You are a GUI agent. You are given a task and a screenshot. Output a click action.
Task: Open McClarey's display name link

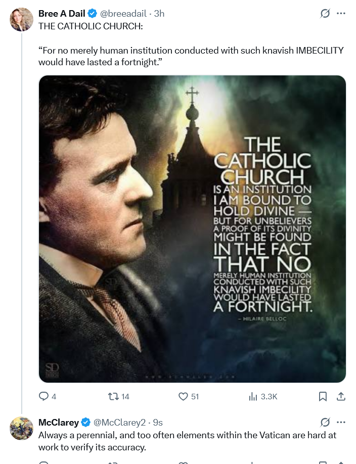click(59, 422)
